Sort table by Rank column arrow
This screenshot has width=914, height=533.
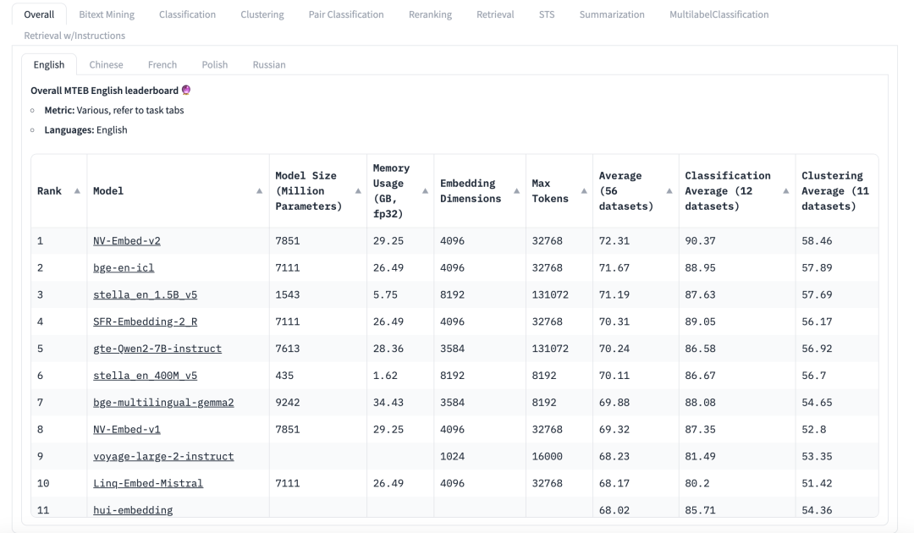77,191
